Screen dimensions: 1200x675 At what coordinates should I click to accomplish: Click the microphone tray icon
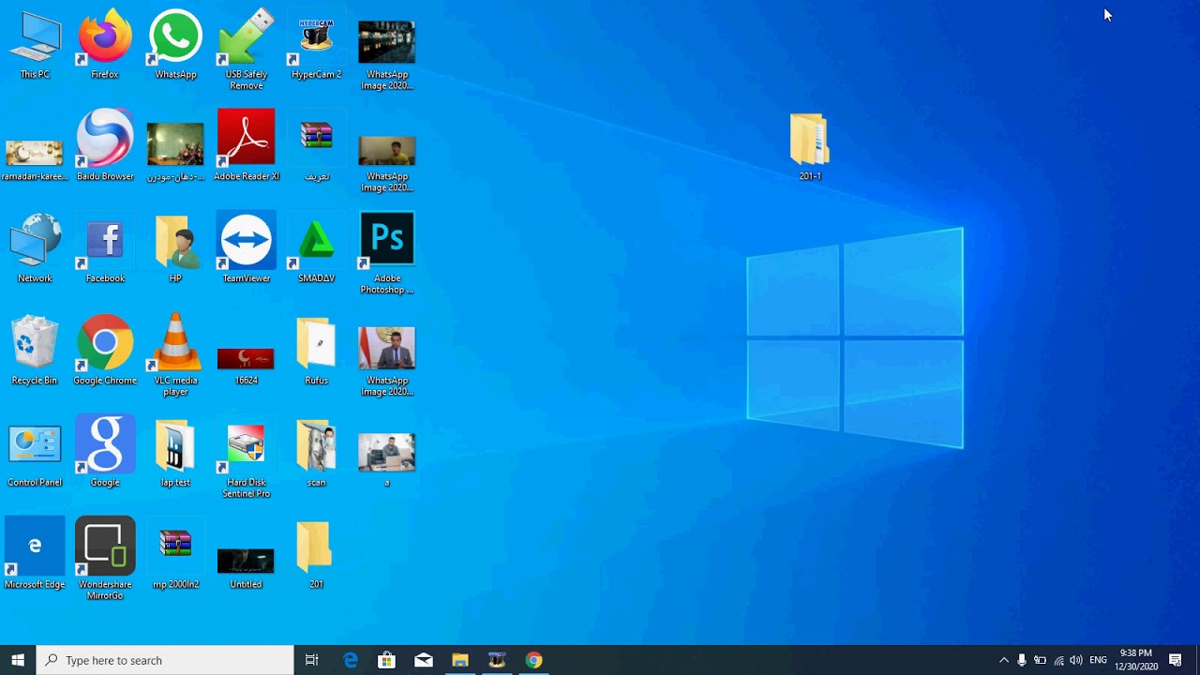[1022, 660]
